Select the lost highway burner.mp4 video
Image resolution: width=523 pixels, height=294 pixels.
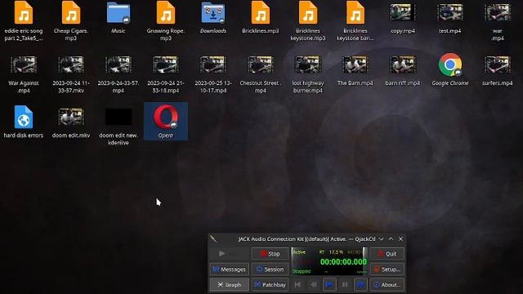tap(308, 74)
